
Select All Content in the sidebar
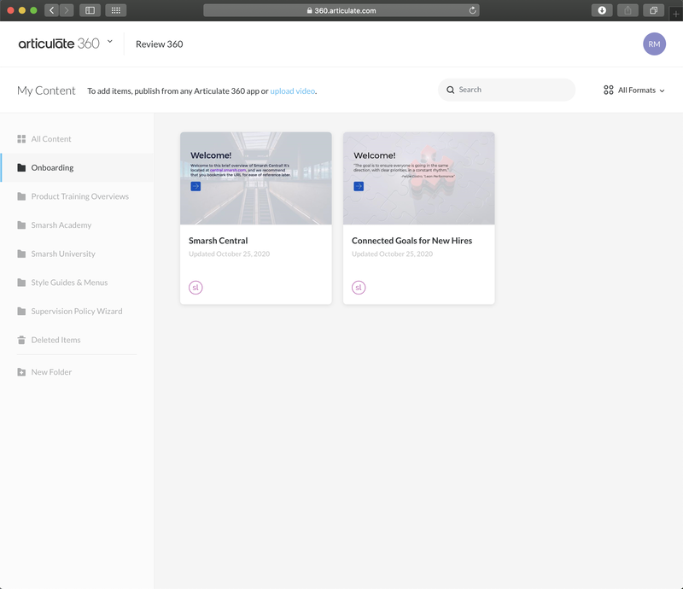coord(51,139)
